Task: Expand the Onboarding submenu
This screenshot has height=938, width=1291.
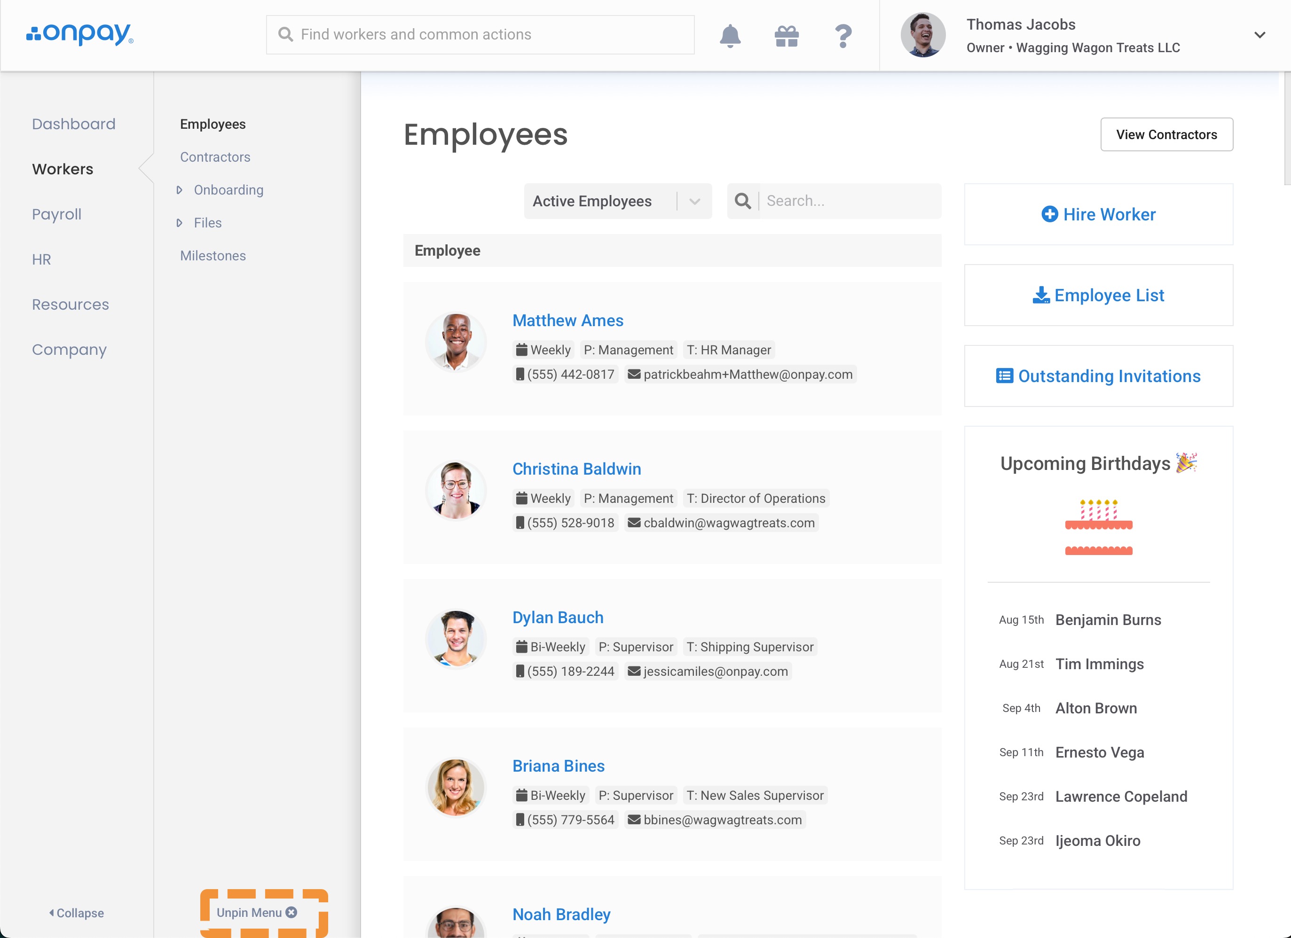Action: pyautogui.click(x=180, y=190)
